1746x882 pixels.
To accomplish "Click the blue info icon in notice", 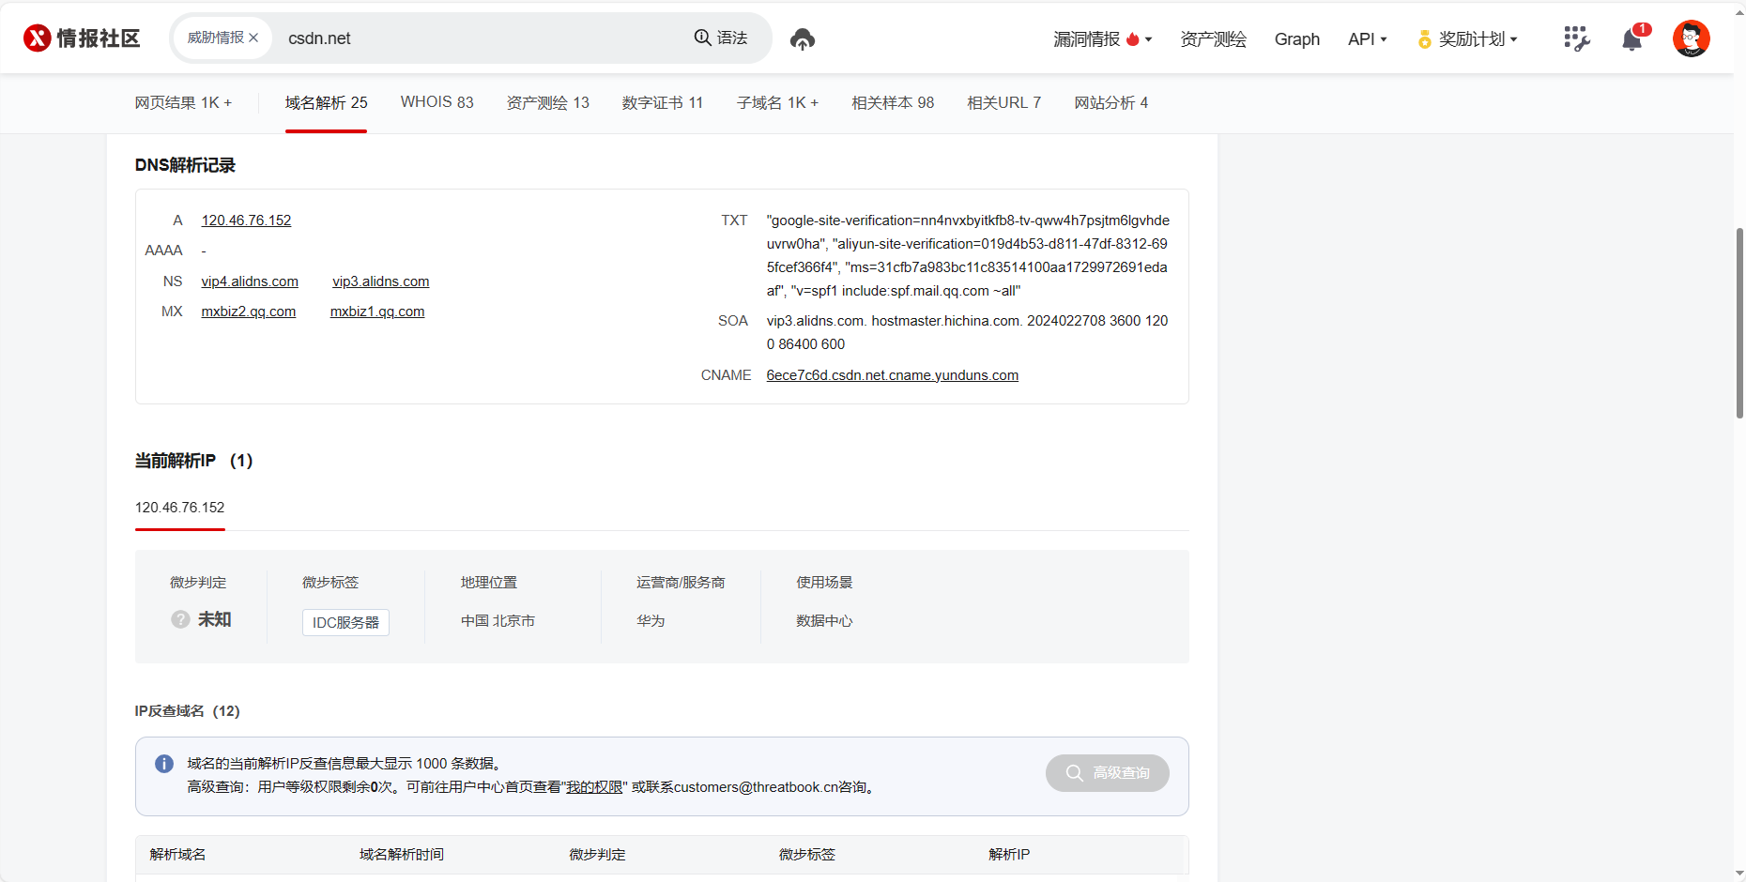I will point(164,764).
